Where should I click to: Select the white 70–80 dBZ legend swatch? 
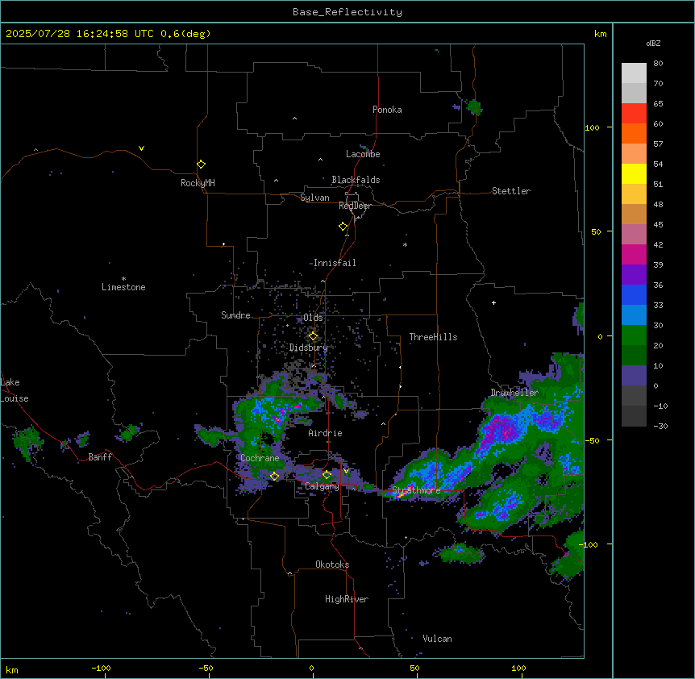pyautogui.click(x=634, y=73)
